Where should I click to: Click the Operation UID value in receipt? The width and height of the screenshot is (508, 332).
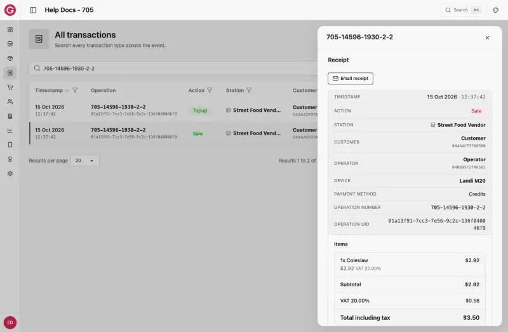[437, 224]
